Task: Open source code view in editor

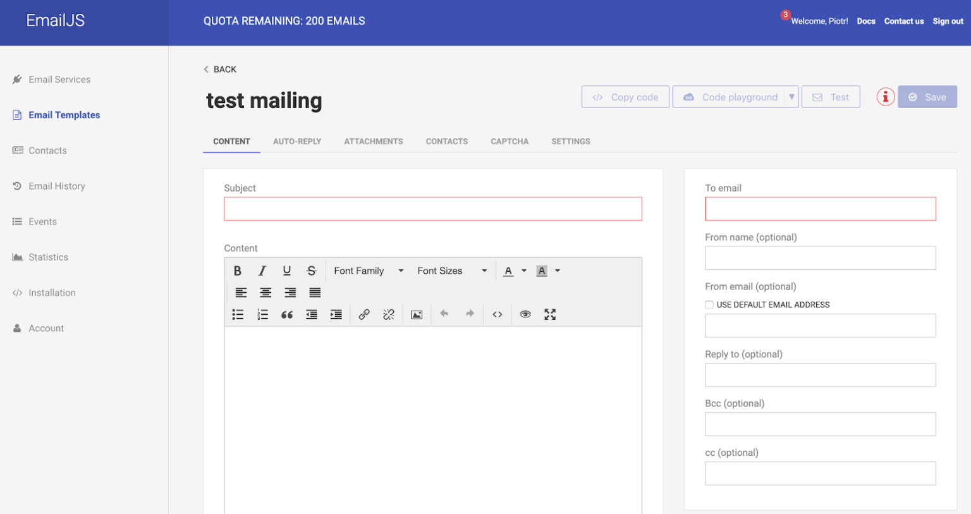Action: [x=498, y=314]
